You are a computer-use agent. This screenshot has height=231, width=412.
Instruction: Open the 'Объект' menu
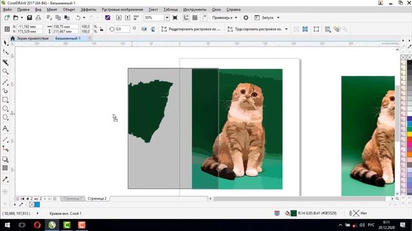click(69, 10)
